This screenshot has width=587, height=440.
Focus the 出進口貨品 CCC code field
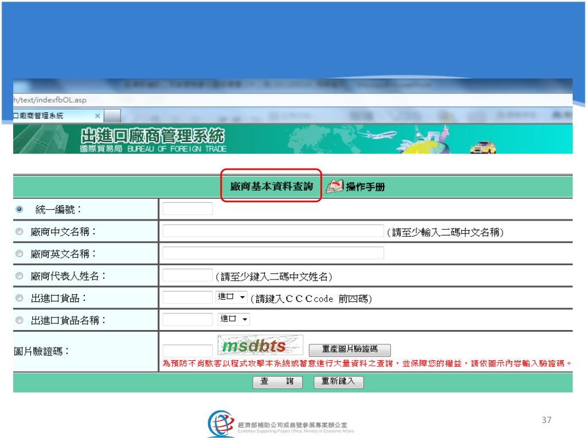pos(187,297)
